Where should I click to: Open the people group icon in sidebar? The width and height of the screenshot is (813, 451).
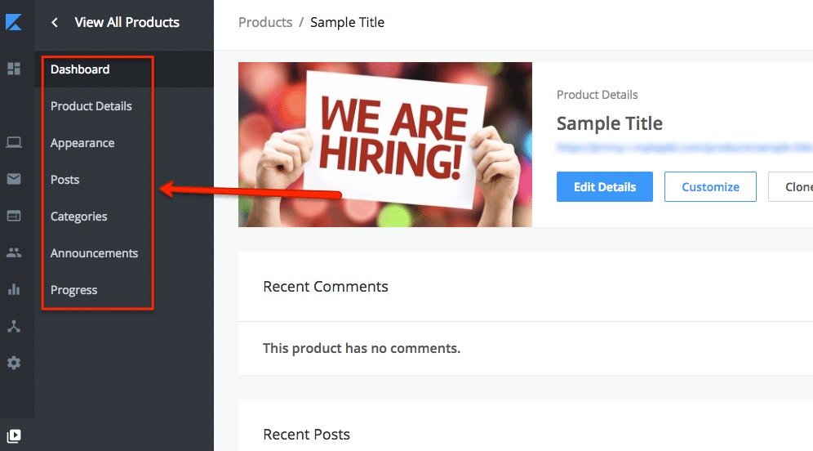click(14, 252)
